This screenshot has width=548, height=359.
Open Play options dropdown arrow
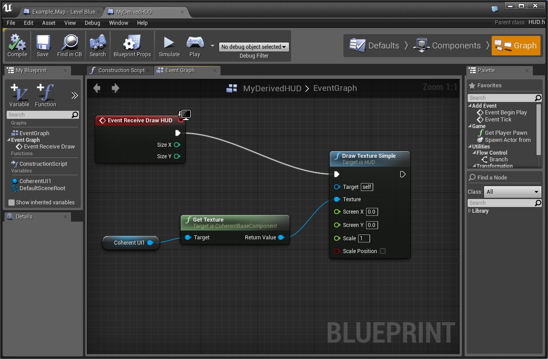click(212, 46)
